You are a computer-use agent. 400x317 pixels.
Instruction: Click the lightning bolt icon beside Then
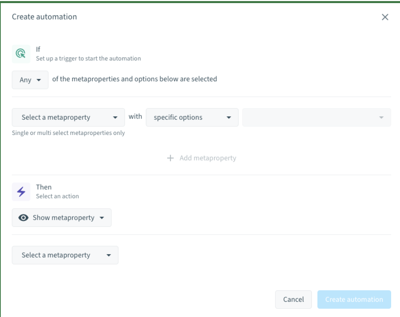point(21,192)
